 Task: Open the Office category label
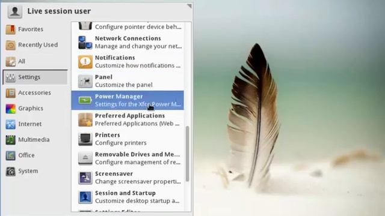point(26,155)
